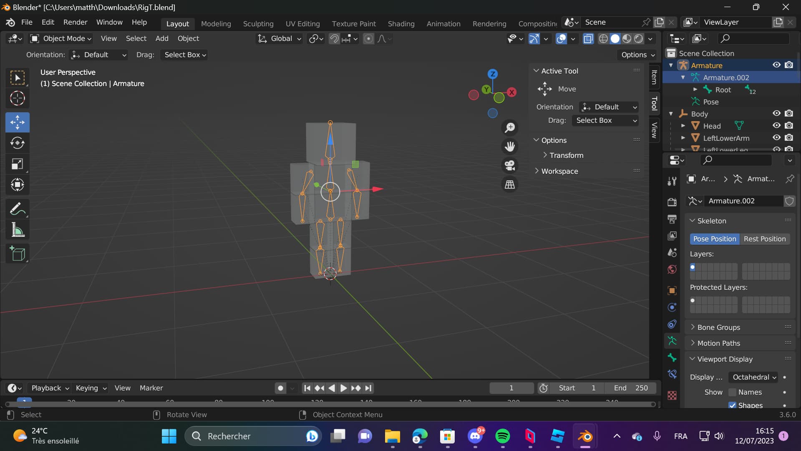Select the Measure tool
801x451 pixels.
(x=18, y=230)
